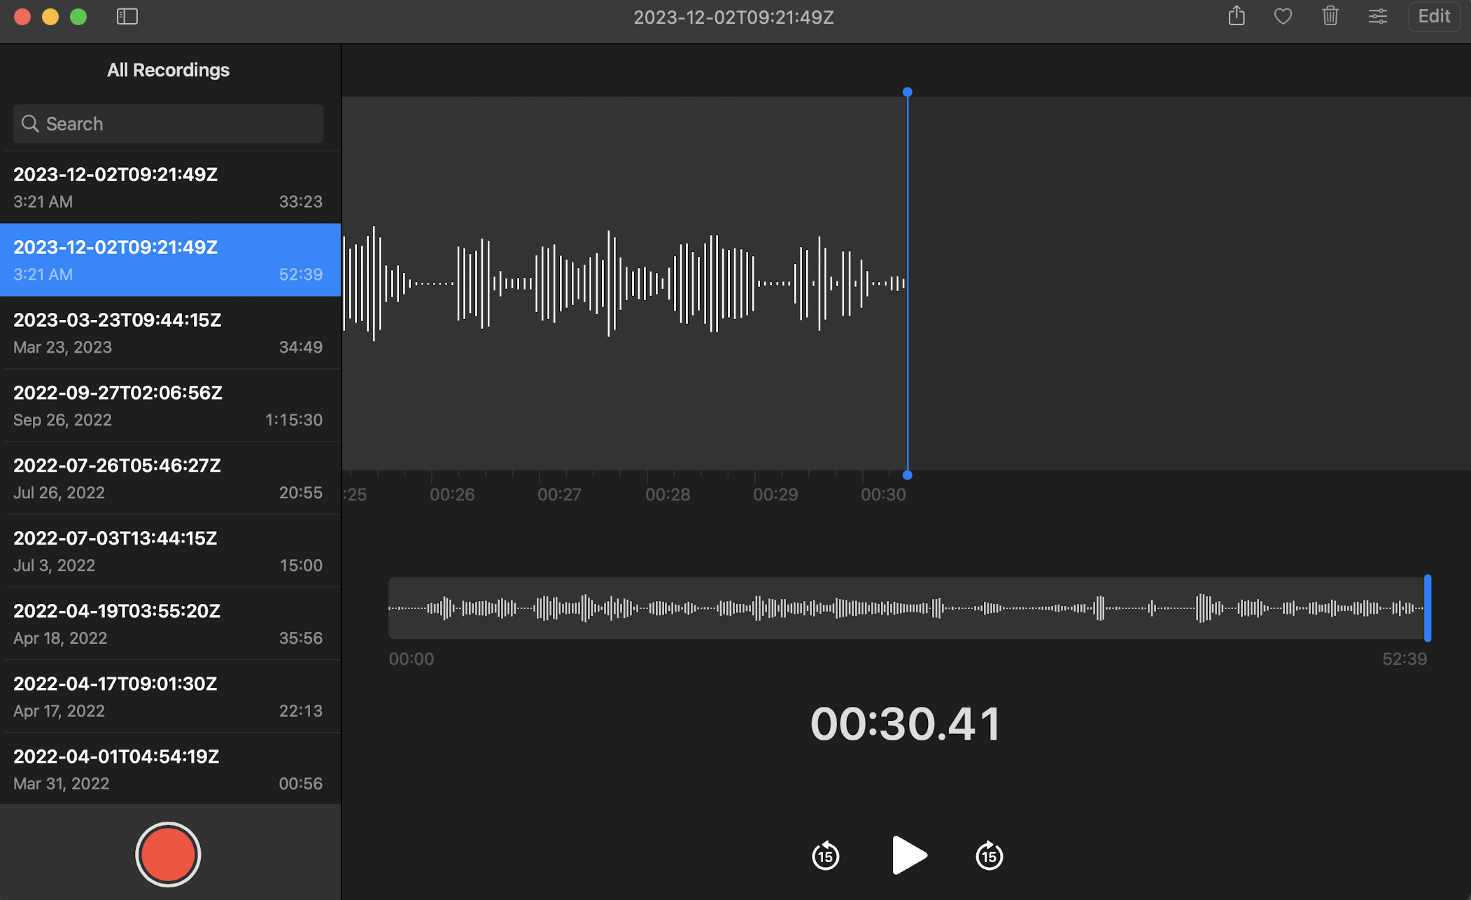Toggle the sidebar visibility
1471x900 pixels.
tap(127, 16)
